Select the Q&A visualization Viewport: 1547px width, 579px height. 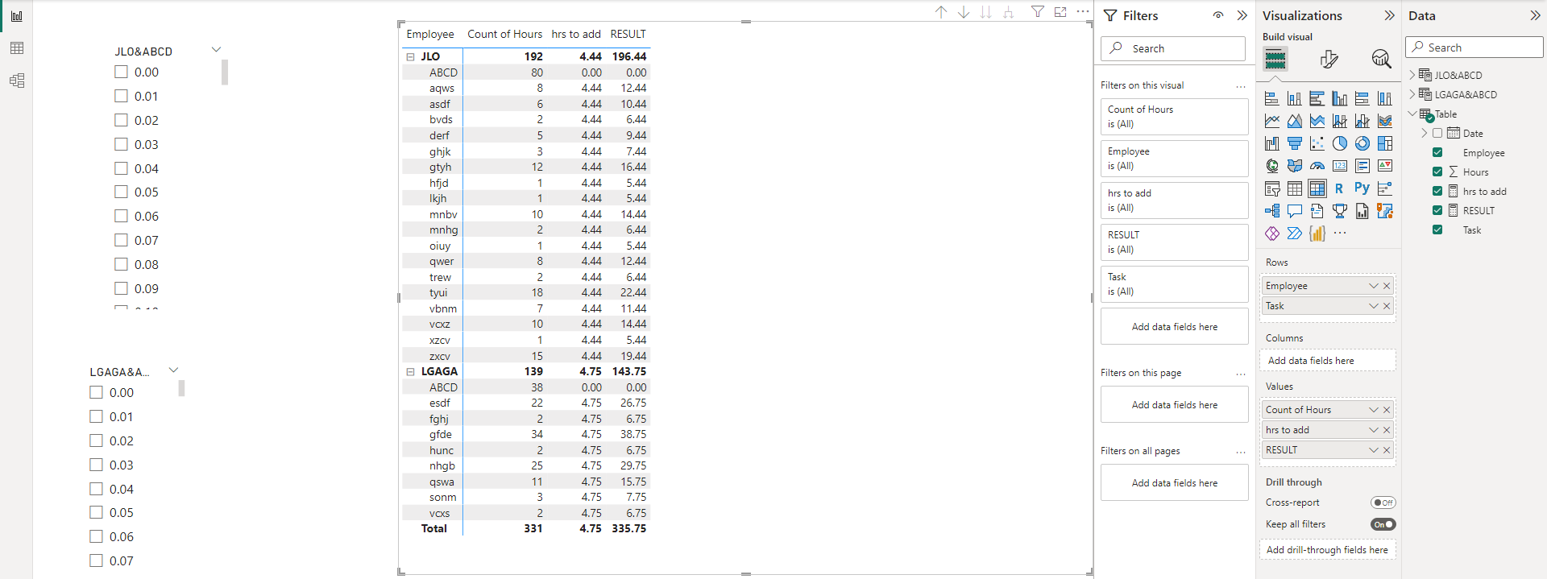click(1295, 211)
